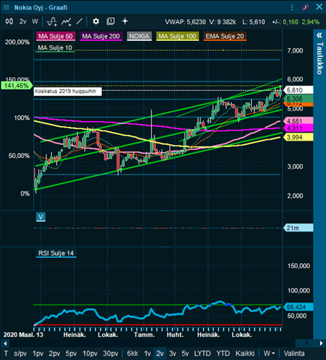Select the candlestick chart type icon

9,22
